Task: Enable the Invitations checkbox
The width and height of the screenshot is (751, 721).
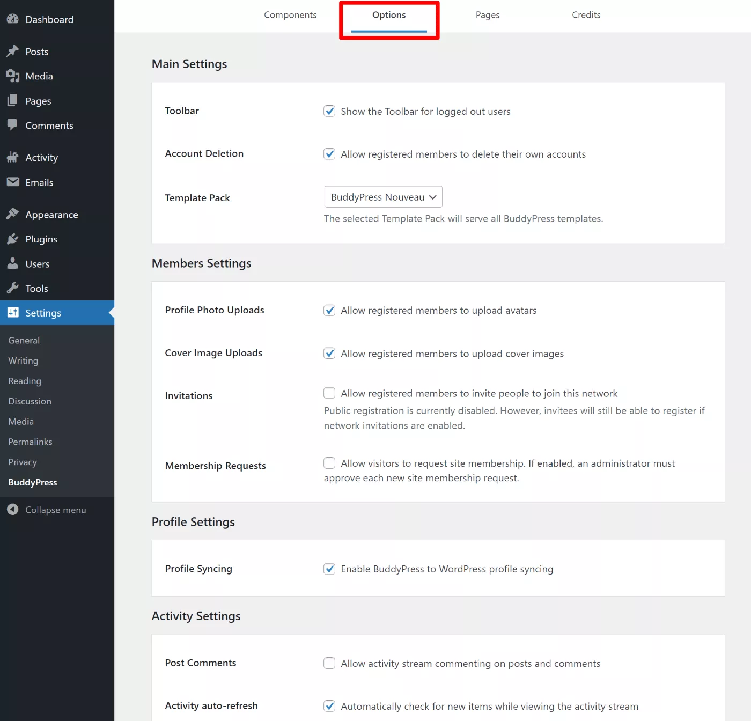Action: coord(329,393)
